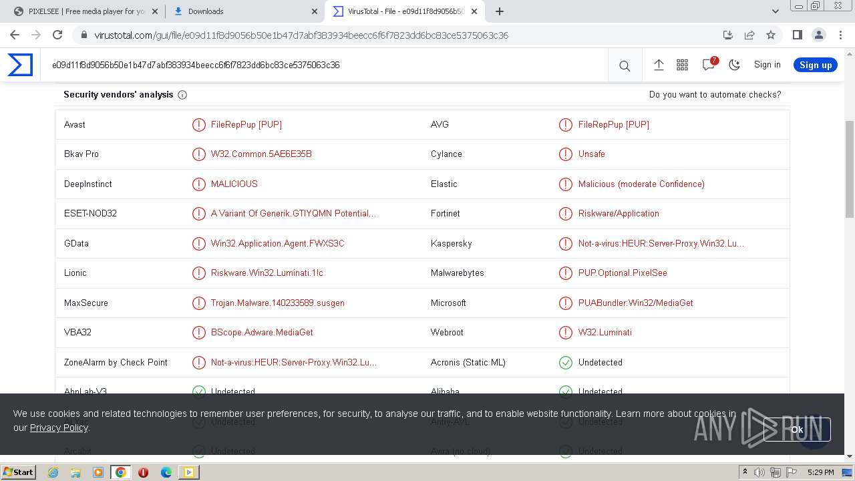This screenshot has height=481, width=855.
Task: Open Edge taskbar icon
Action: 166,472
